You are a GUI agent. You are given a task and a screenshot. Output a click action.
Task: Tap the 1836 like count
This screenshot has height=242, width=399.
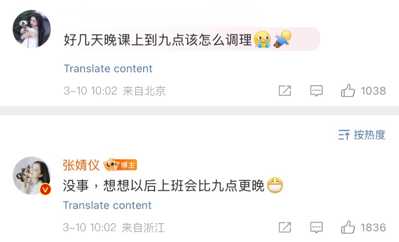point(373,227)
